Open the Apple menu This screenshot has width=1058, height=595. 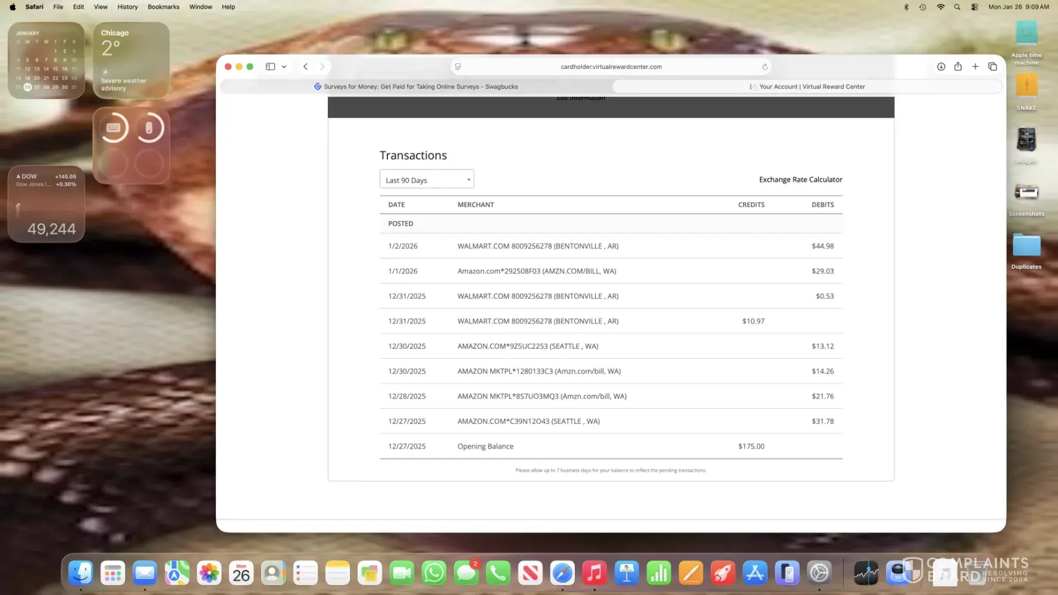click(12, 7)
